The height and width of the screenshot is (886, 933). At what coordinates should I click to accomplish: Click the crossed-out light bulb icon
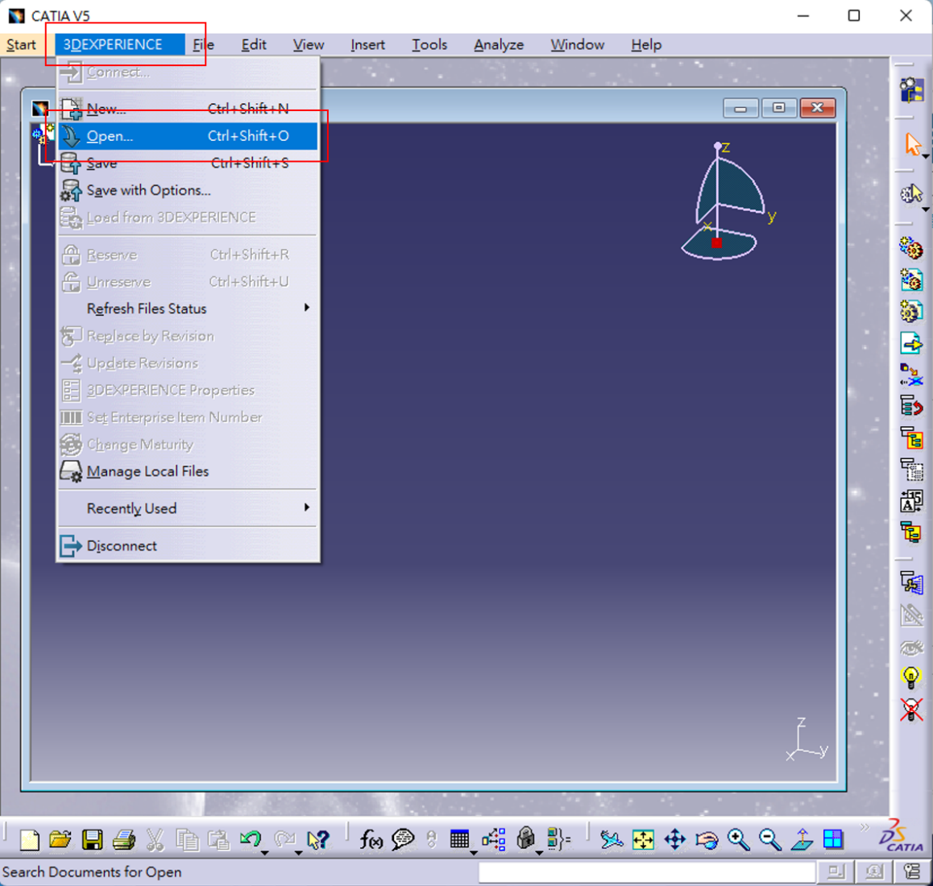point(911,710)
